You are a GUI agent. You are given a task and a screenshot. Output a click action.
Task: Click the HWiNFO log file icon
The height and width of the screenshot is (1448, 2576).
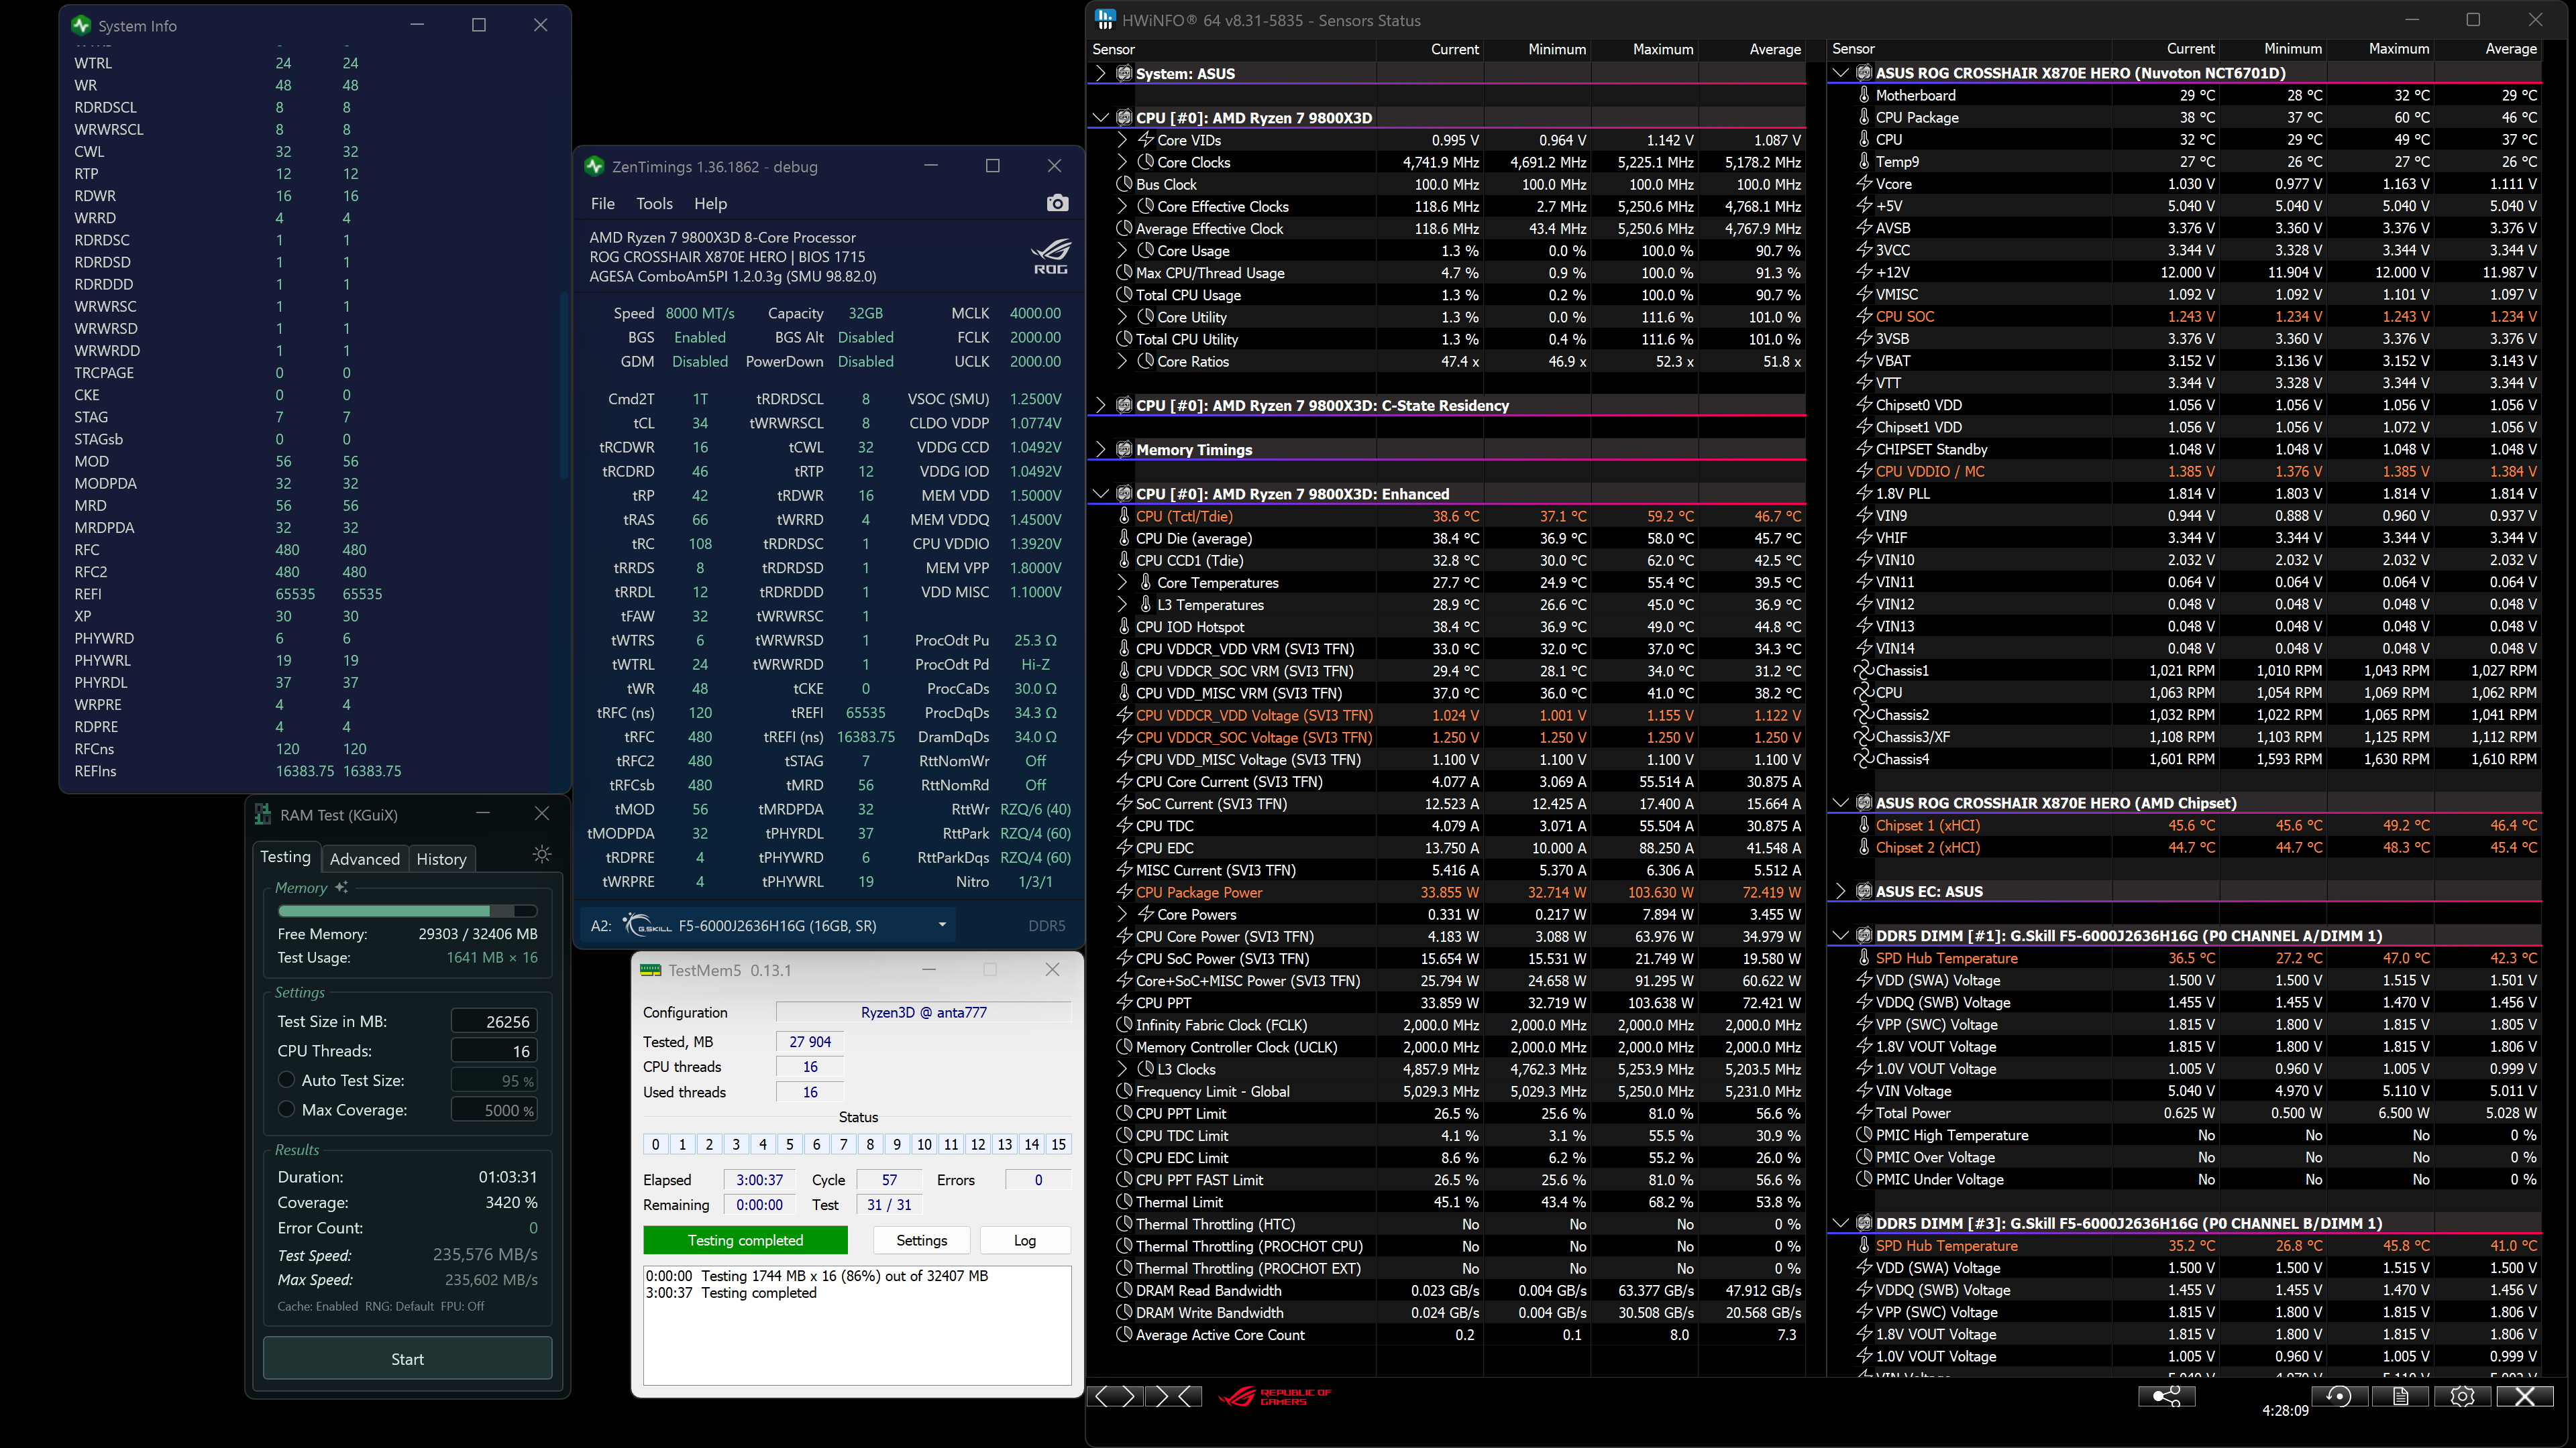(x=2400, y=1396)
